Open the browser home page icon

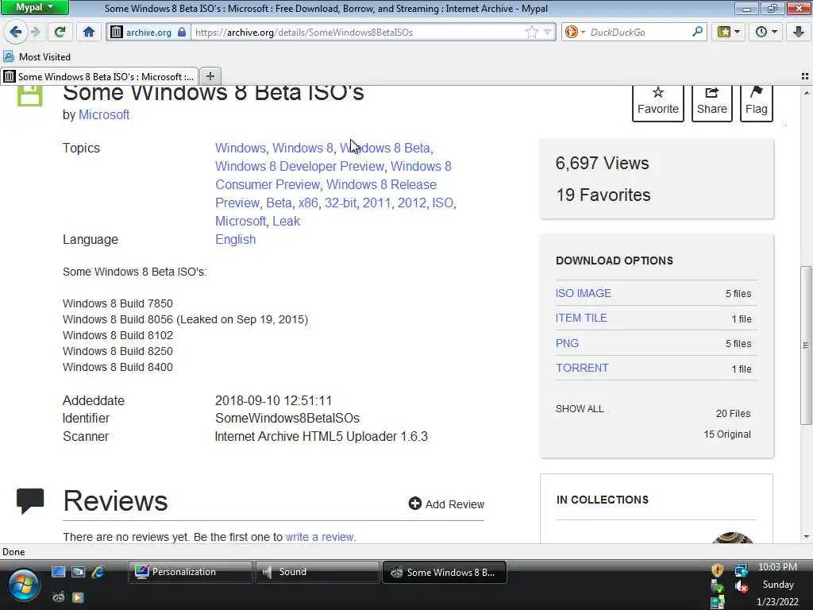(89, 32)
